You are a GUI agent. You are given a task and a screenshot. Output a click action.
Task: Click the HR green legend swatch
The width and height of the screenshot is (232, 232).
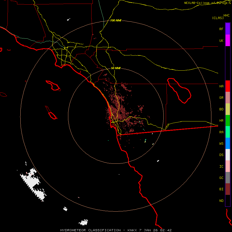tap(228, 121)
